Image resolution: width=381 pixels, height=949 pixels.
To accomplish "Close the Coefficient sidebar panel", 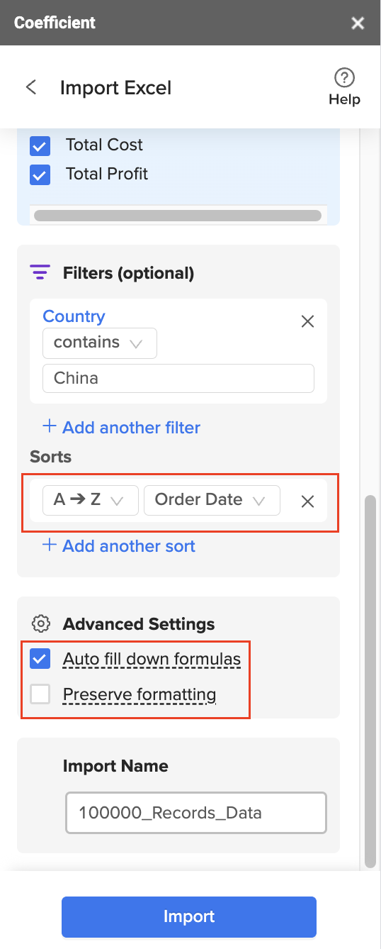I will (358, 23).
